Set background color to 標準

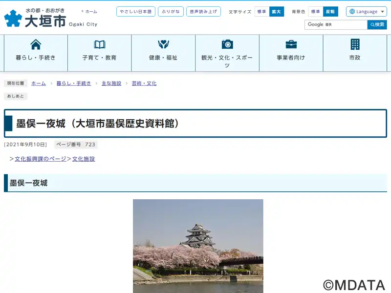click(x=316, y=11)
